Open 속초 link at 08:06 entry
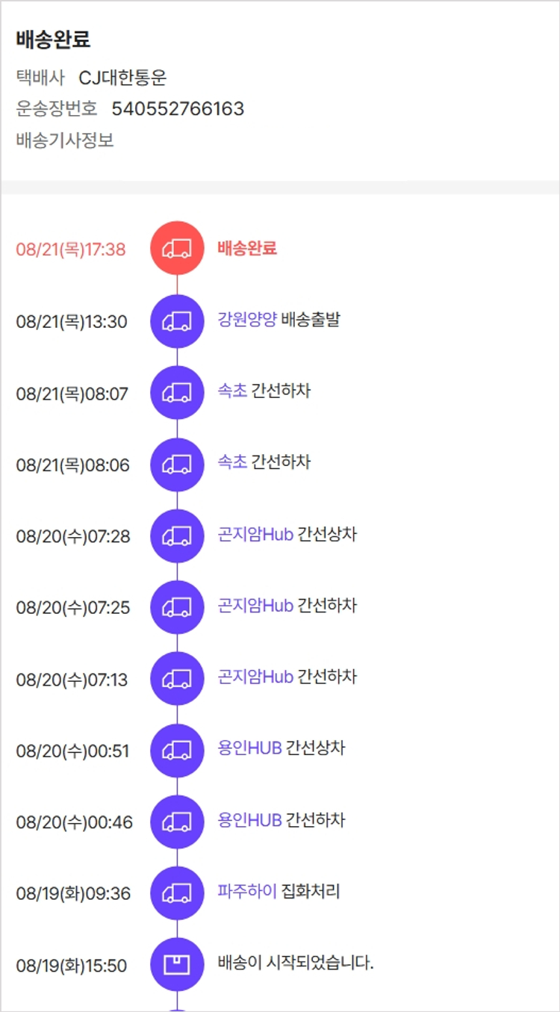 [x=232, y=463]
